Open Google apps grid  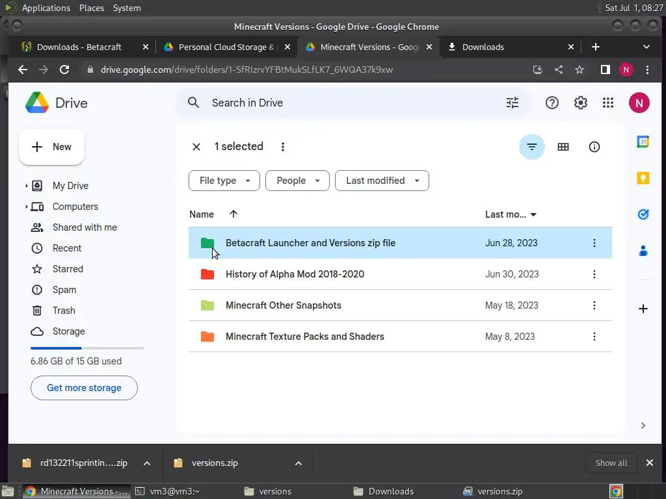(608, 103)
